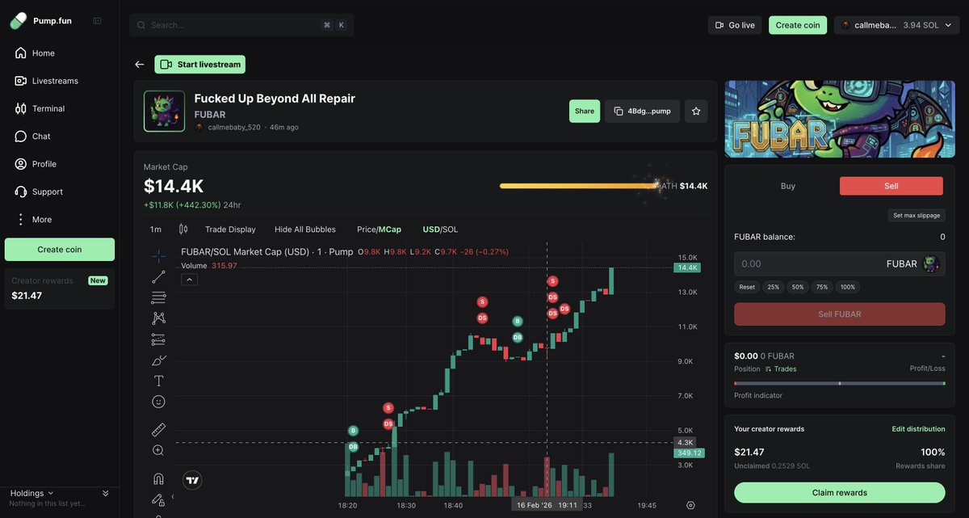
Task: Toggle Hide All Bubbles
Action: pyautogui.click(x=305, y=230)
